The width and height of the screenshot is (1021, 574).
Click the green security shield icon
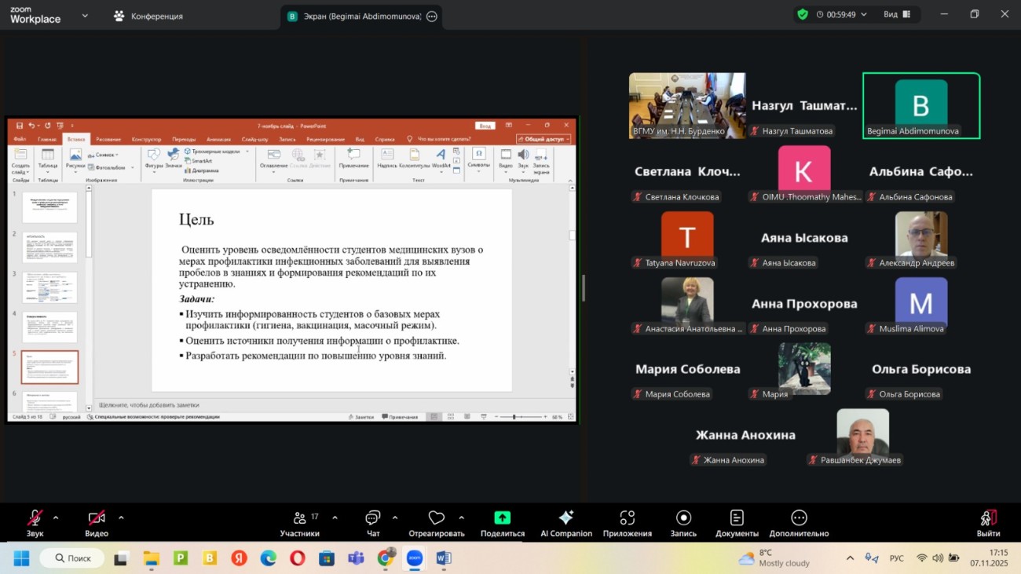802,14
